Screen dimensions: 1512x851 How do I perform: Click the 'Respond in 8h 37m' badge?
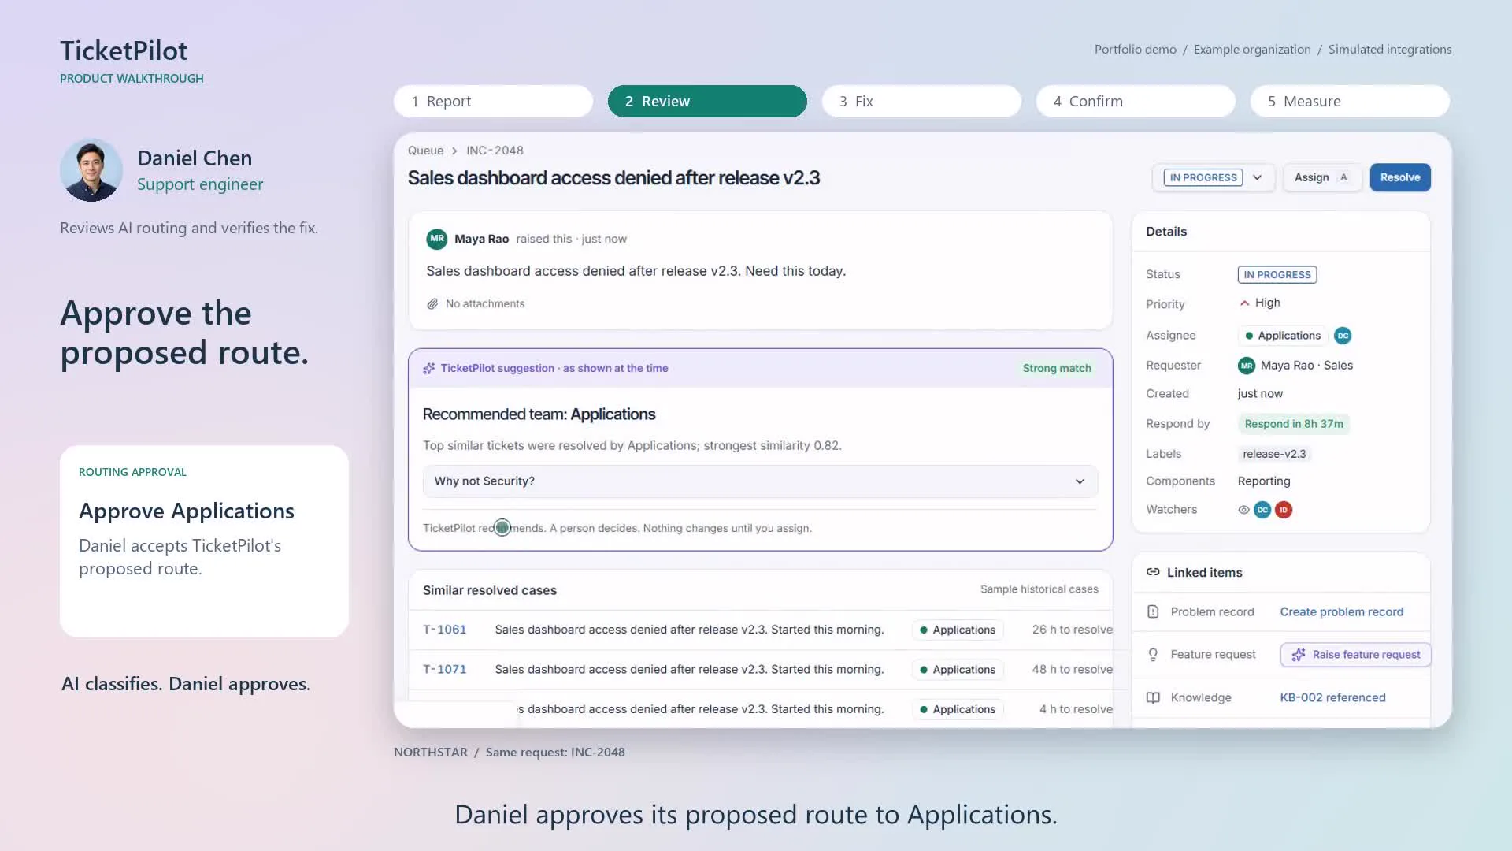(x=1293, y=424)
